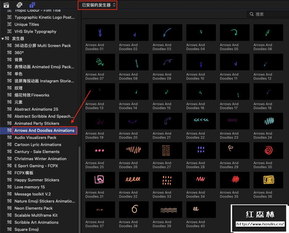Open the Libraries sidebar clapperboard icon
Image resolution: width=289 pixels, height=233 pixels.
(x=6, y=5)
